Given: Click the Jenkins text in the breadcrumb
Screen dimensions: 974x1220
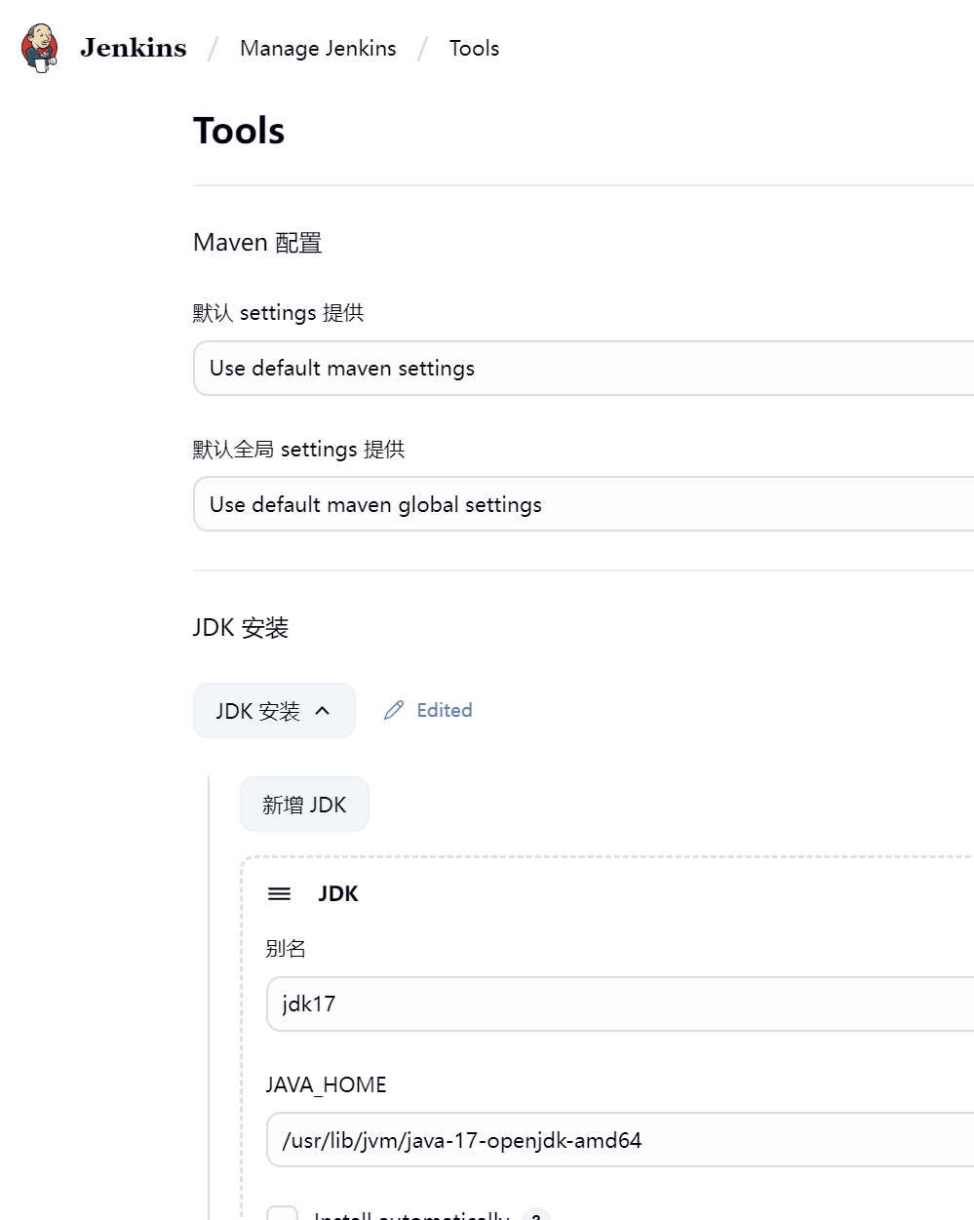Looking at the screenshot, I should (x=132, y=48).
